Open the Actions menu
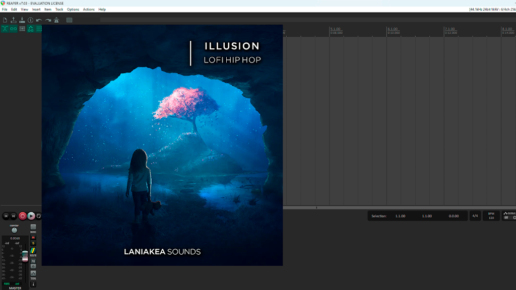 (x=89, y=10)
